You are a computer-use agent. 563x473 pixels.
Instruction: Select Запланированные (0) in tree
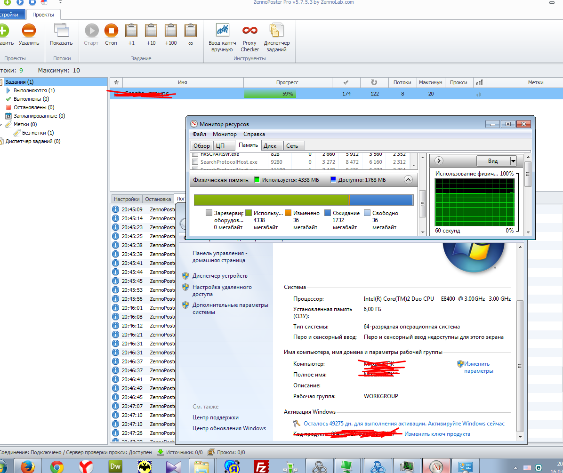39,116
